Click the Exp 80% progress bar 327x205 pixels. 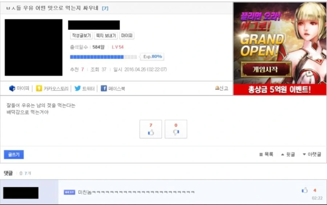[104, 57]
